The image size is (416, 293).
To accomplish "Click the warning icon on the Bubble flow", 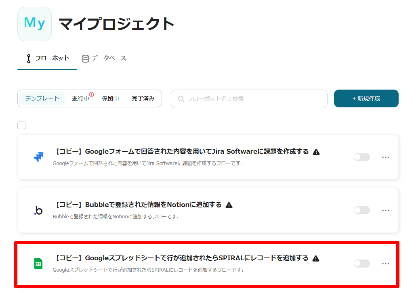I will point(229,205).
